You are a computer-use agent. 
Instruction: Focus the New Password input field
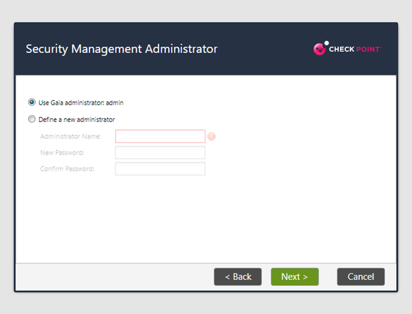coord(160,153)
